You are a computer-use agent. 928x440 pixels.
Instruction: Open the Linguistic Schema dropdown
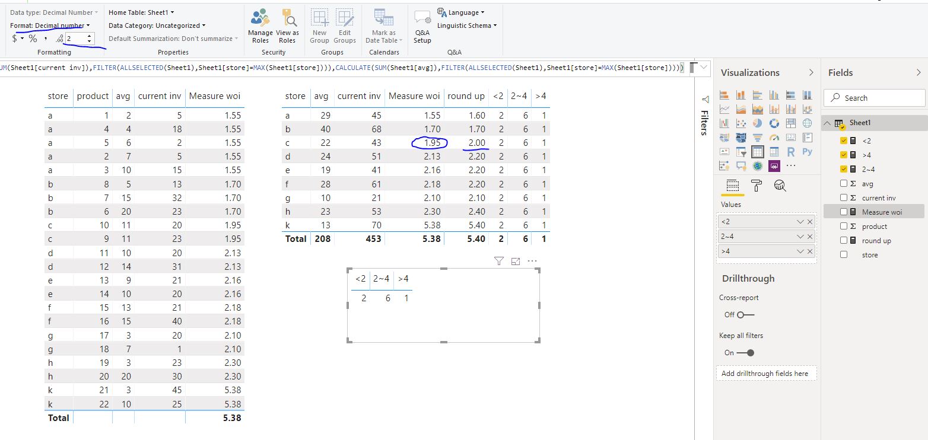467,25
